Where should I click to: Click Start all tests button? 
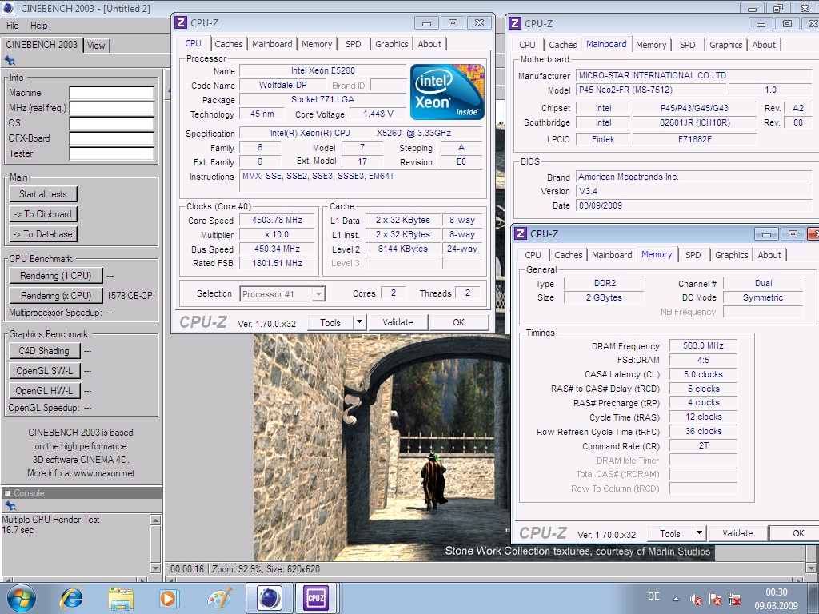click(43, 194)
